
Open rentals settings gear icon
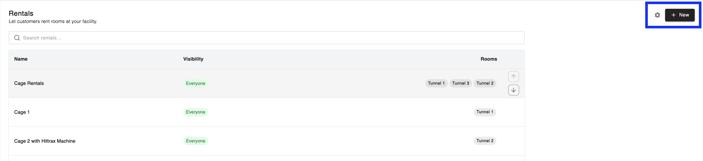(x=657, y=15)
